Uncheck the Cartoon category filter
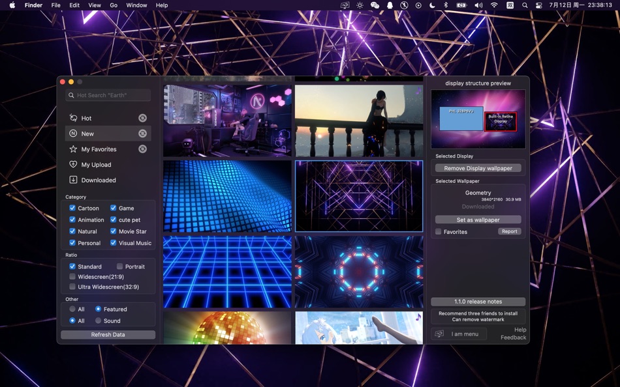620x387 pixels. point(72,208)
